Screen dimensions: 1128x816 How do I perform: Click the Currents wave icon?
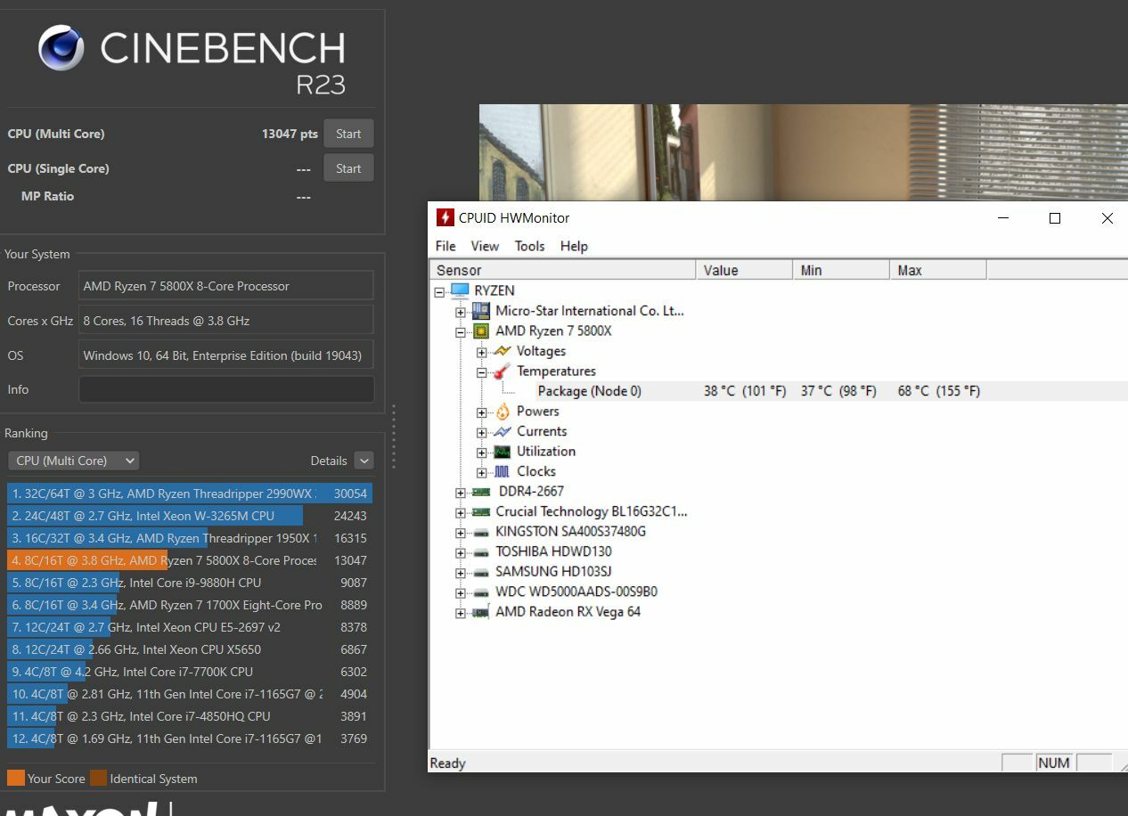(x=503, y=431)
